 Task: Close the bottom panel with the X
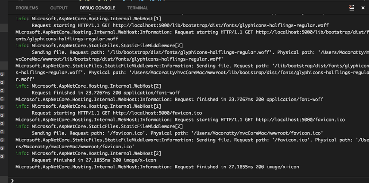tap(363, 8)
